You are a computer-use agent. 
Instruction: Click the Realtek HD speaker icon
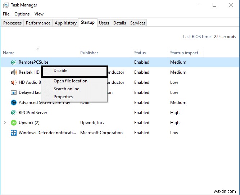(x=14, y=72)
